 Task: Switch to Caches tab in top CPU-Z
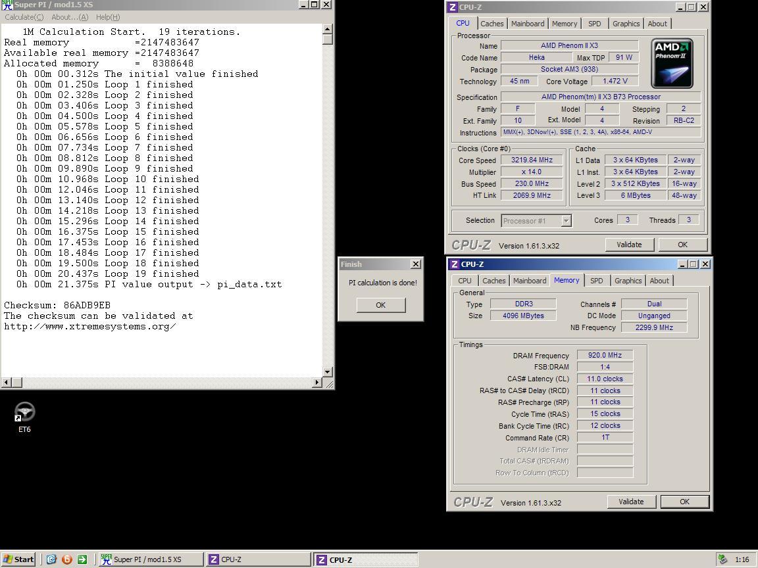point(492,24)
